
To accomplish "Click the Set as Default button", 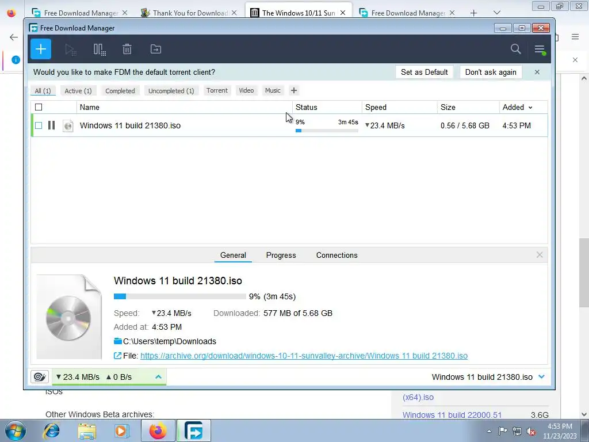I will (424, 72).
